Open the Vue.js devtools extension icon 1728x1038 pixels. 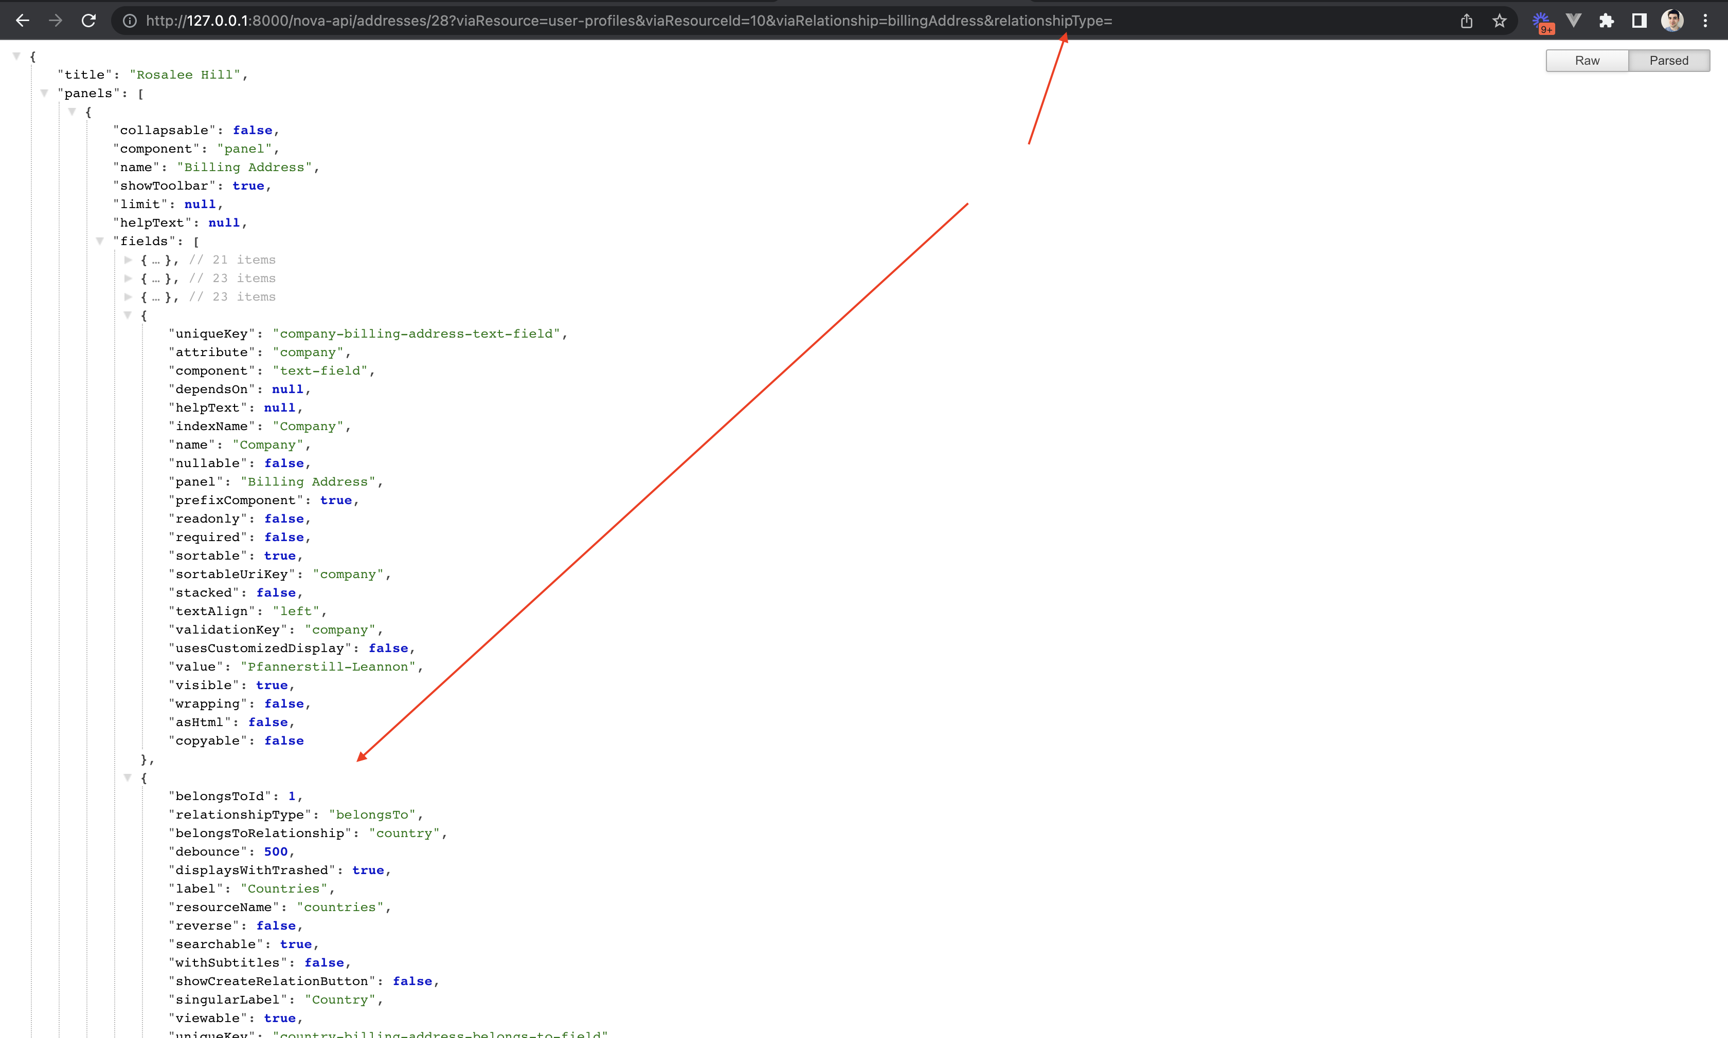(1573, 20)
